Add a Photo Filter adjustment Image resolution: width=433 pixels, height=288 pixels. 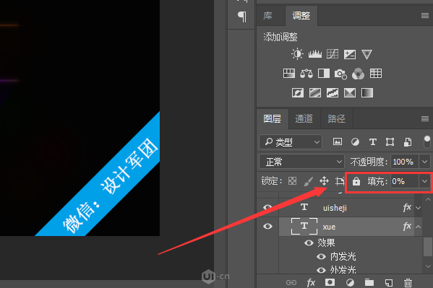tap(340, 74)
